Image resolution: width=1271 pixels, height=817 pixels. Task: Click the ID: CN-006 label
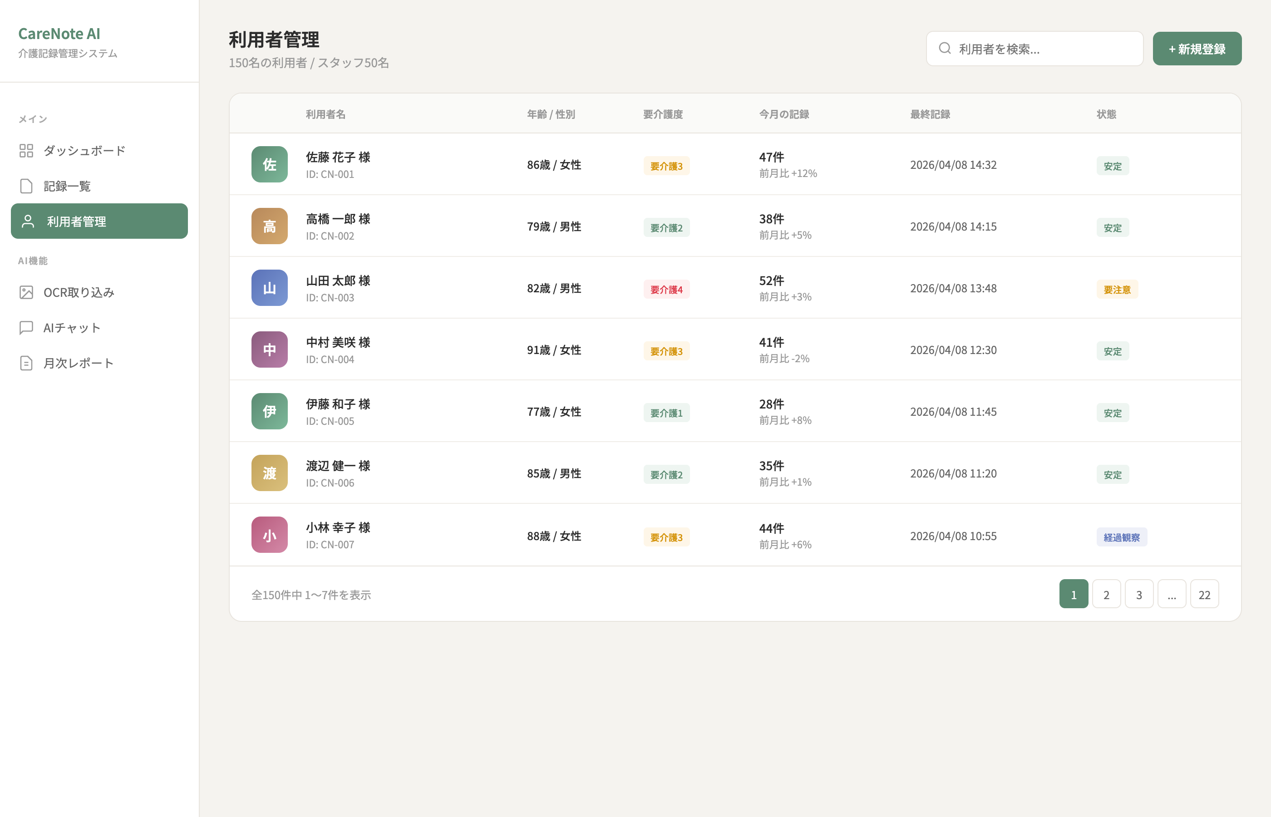click(330, 483)
